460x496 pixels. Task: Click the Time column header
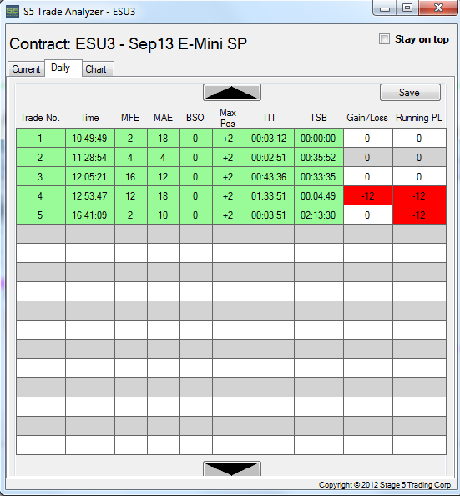click(x=89, y=118)
